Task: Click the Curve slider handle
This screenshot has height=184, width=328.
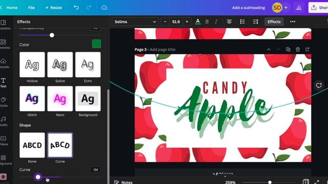Action: (x=38, y=177)
